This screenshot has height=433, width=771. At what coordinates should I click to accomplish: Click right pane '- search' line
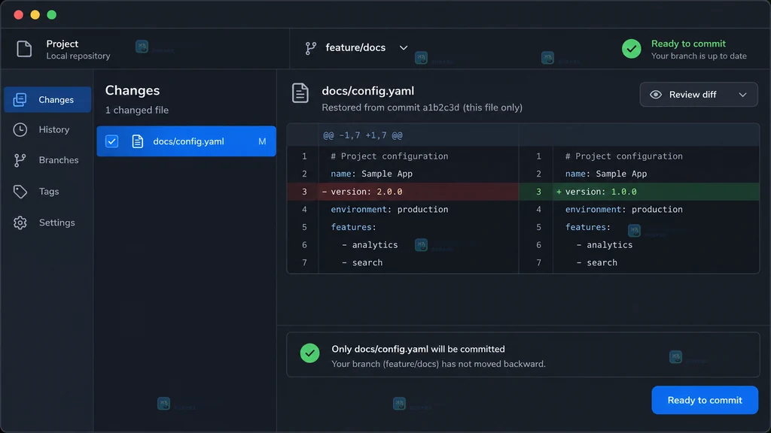click(596, 262)
